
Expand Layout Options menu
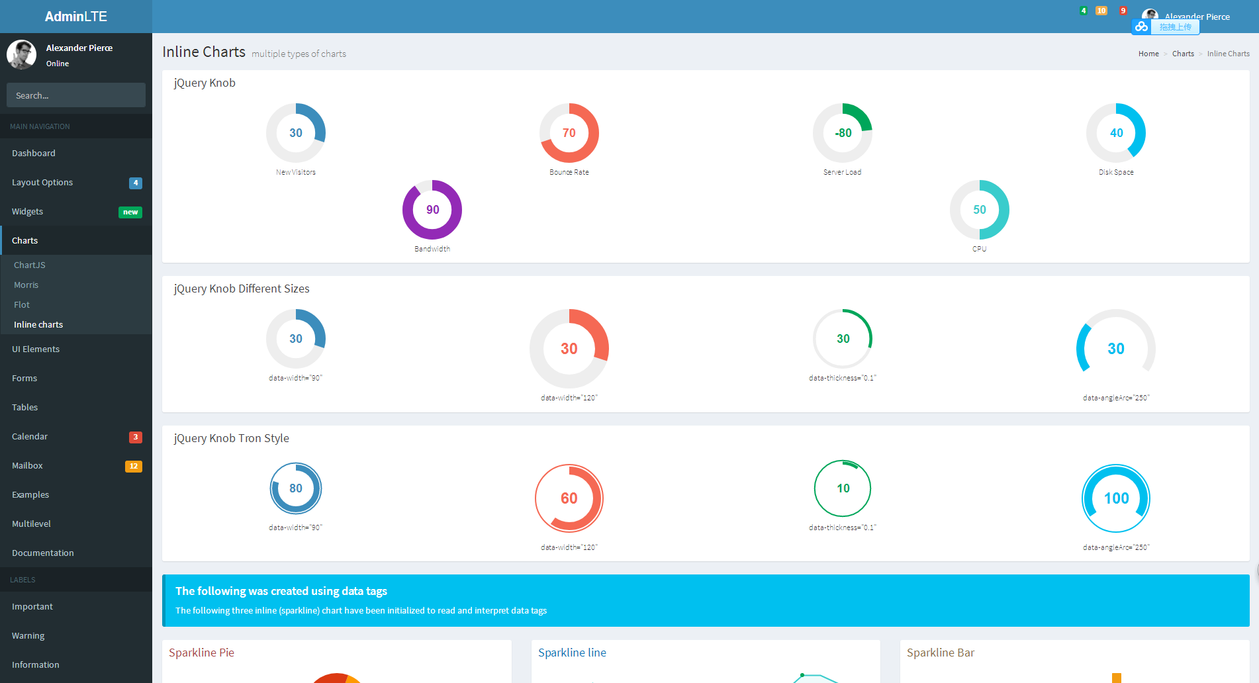(76, 182)
